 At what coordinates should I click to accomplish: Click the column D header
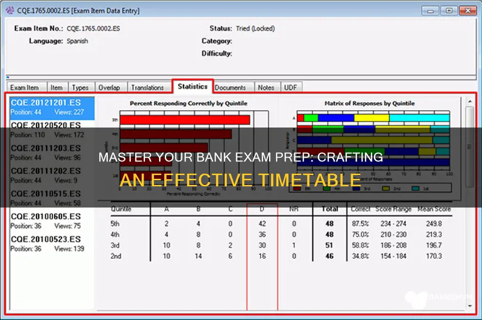(x=262, y=209)
